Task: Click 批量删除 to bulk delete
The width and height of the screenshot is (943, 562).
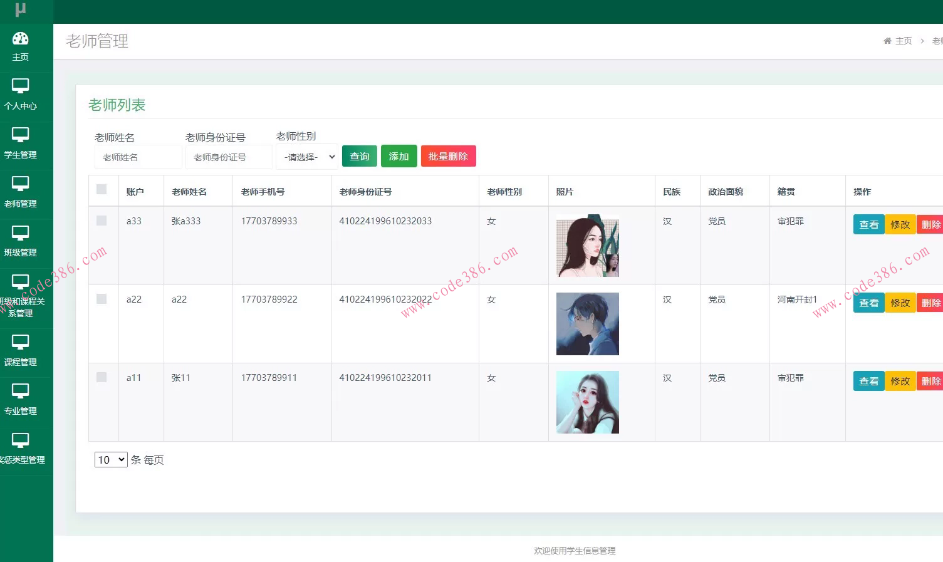Action: click(x=448, y=156)
